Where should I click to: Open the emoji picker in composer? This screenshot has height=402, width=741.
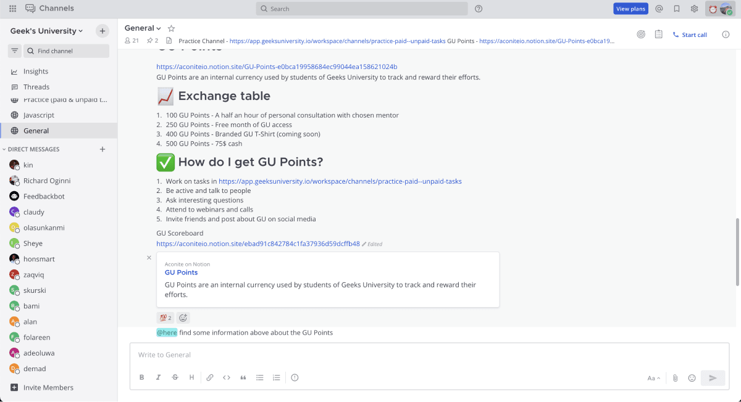coord(692,378)
